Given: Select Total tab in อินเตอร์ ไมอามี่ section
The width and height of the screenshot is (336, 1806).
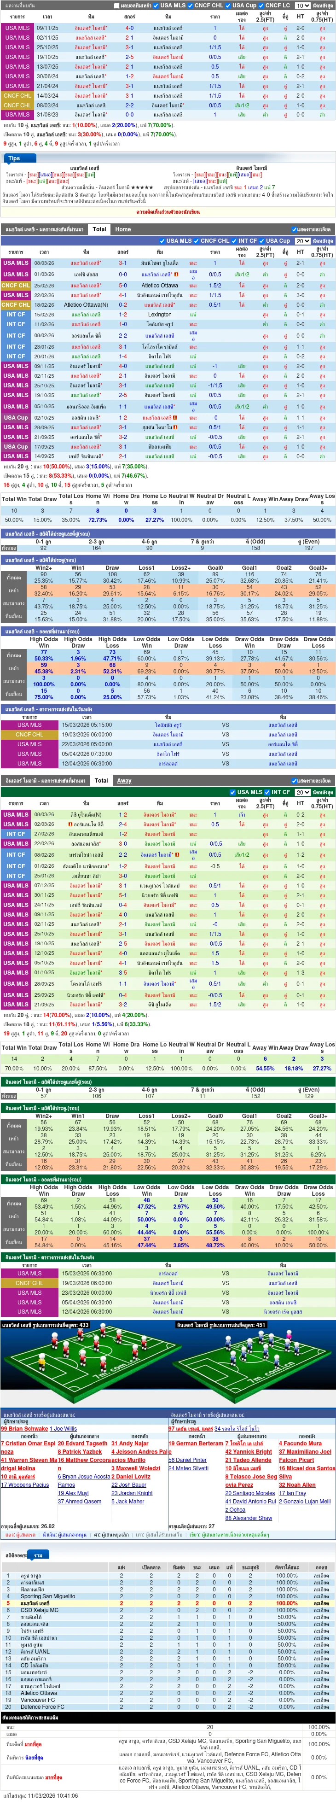Looking at the screenshot, I should (102, 780).
